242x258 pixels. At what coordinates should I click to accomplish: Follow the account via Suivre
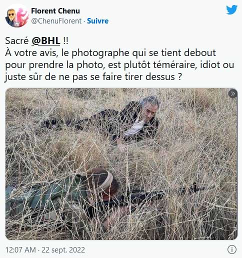[x=97, y=21]
